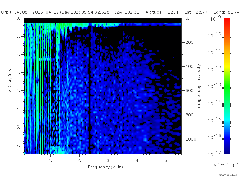This screenshot has width=242, height=181.
Task: Select the date 2015-04-12 (Day 102) label
Action: tap(56, 12)
